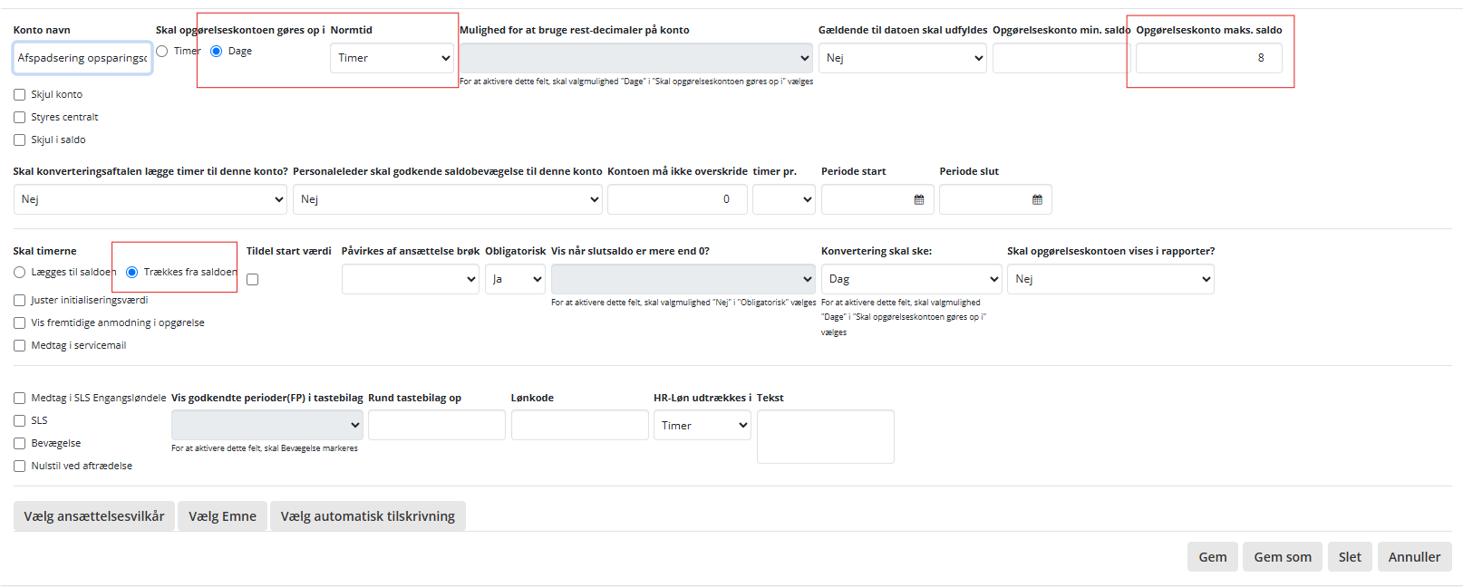Select the Timer radio option
Image resolution: width=1463 pixels, height=587 pixels.
162,52
